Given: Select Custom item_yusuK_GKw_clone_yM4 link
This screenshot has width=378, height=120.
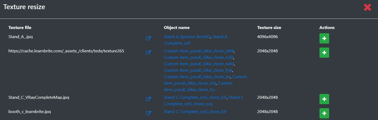Looking at the screenshot, I should click(x=201, y=51).
